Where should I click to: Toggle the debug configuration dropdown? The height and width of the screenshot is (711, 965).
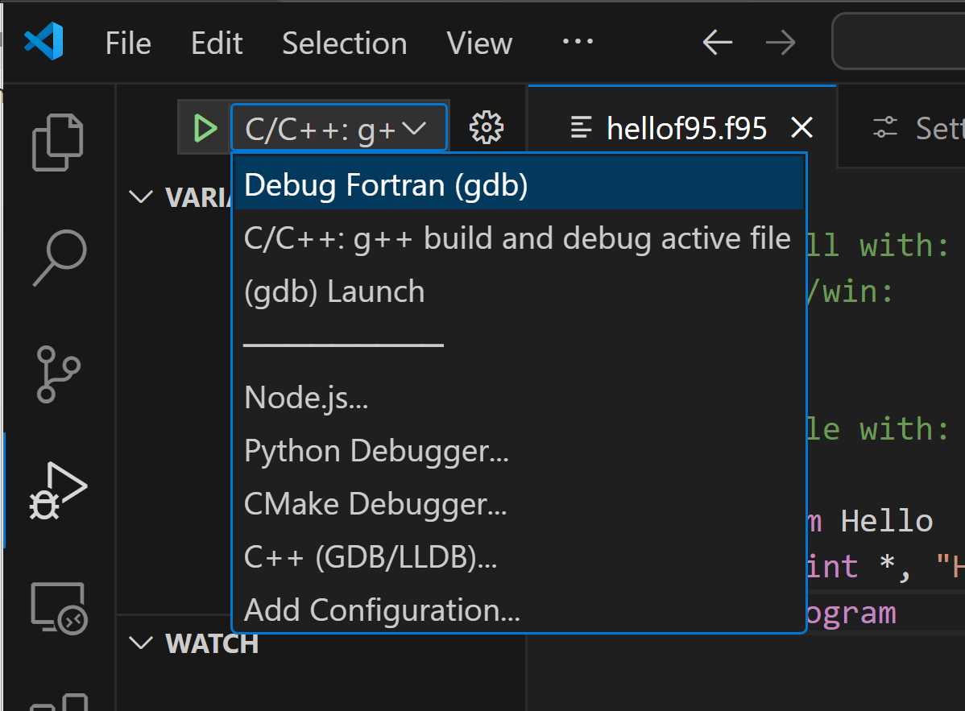(x=338, y=128)
